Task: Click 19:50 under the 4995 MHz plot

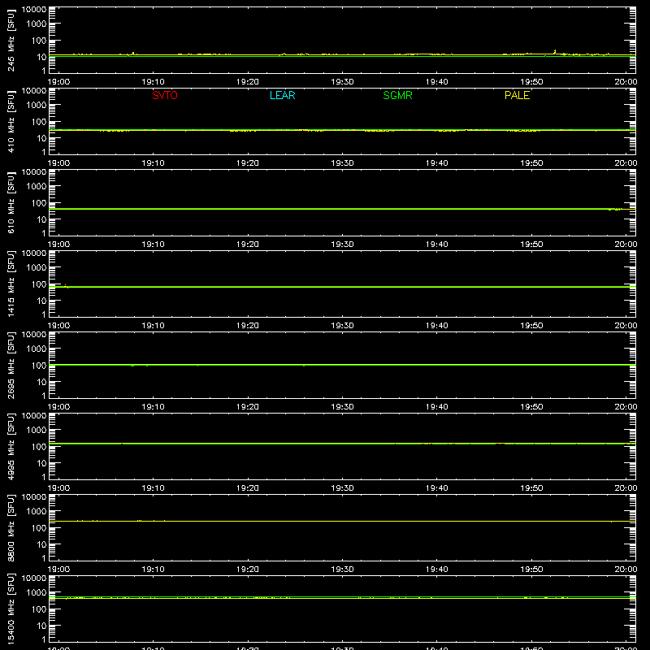Action: pyautogui.click(x=531, y=488)
